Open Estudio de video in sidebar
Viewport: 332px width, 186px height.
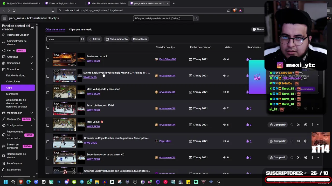point(16,75)
